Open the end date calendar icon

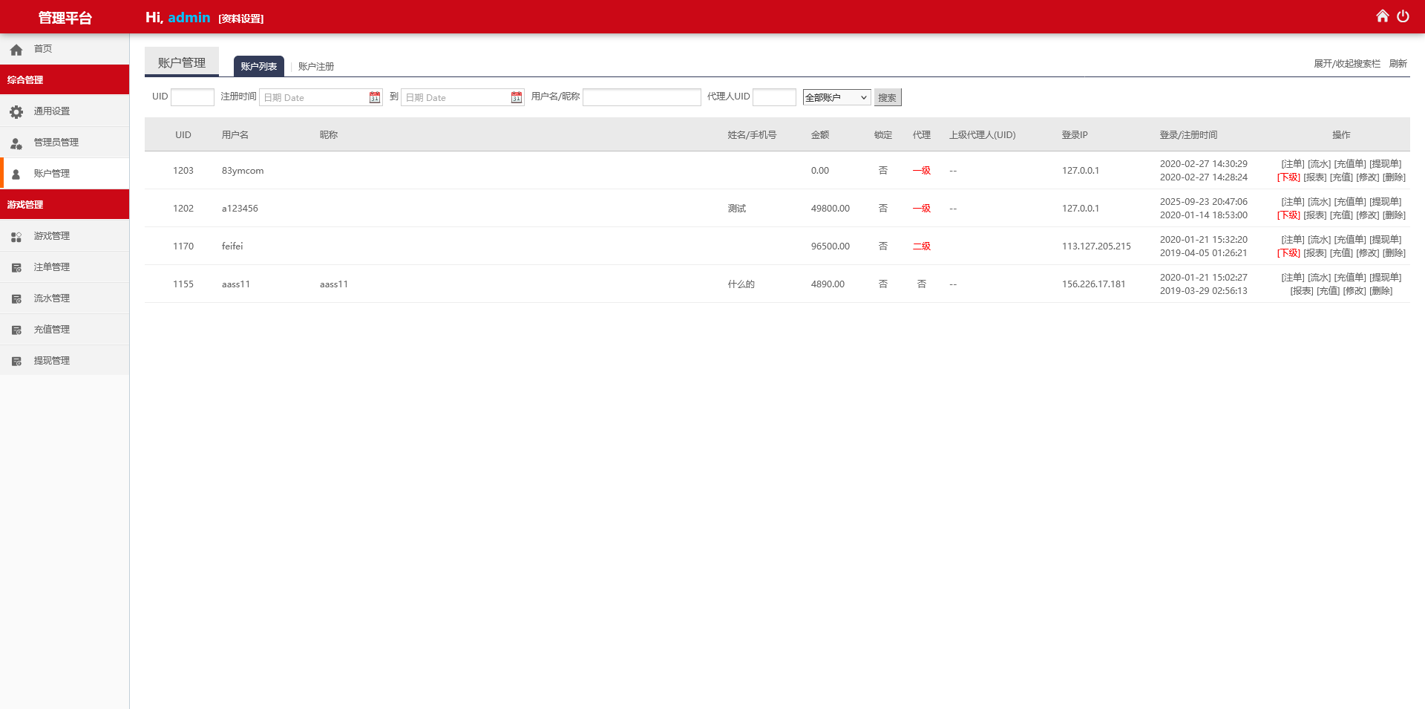(x=517, y=97)
